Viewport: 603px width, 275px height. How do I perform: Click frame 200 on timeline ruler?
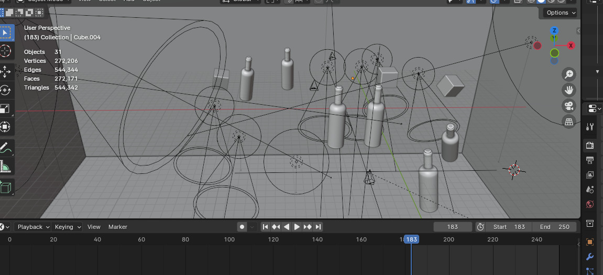449,239
